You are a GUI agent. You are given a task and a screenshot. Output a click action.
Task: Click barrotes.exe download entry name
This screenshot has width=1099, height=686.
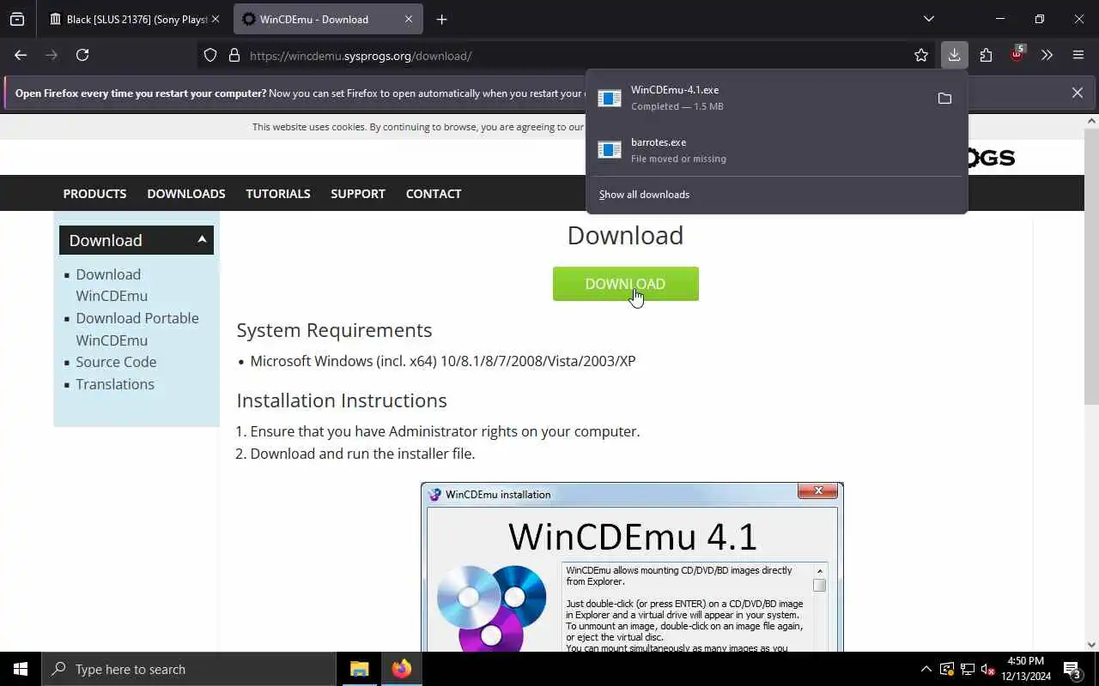(x=659, y=142)
